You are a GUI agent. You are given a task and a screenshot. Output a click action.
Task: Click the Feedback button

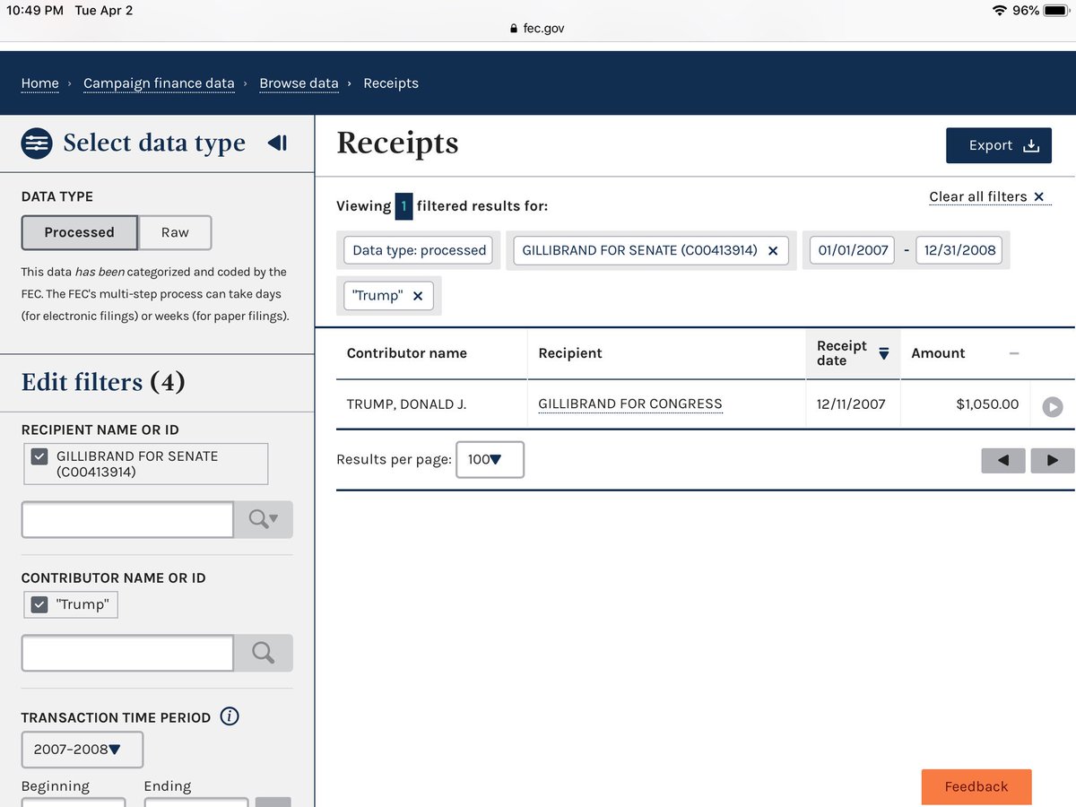pyautogui.click(x=976, y=786)
